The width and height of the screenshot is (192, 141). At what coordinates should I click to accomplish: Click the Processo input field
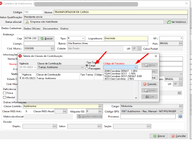coord(148,117)
